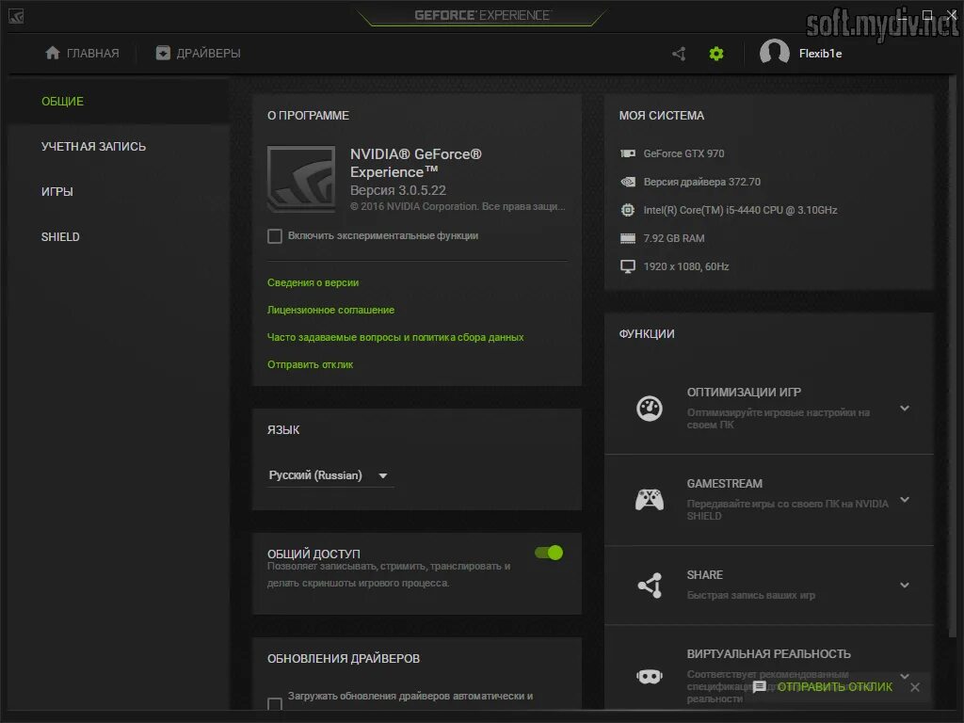964x723 pixels.
Task: Enable Включить экспериментальные функции checkbox
Action: click(x=275, y=236)
